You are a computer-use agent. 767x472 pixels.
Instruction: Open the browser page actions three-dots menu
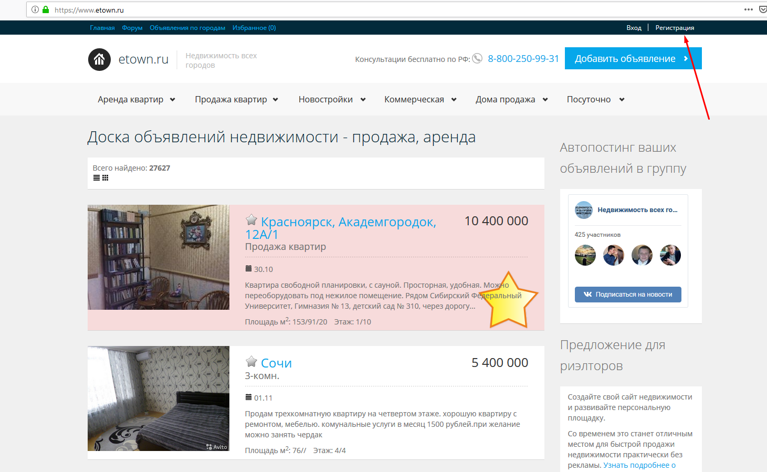click(749, 9)
